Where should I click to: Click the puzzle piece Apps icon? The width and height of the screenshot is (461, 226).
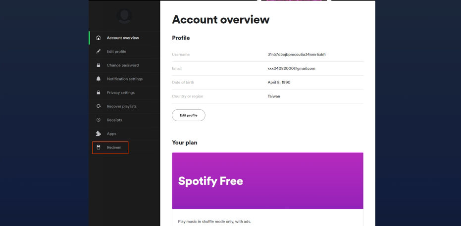click(99, 134)
